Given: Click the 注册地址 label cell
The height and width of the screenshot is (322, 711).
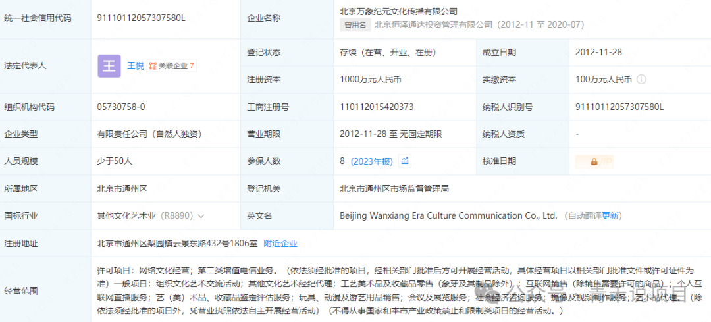Looking at the screenshot, I should tap(45, 244).
